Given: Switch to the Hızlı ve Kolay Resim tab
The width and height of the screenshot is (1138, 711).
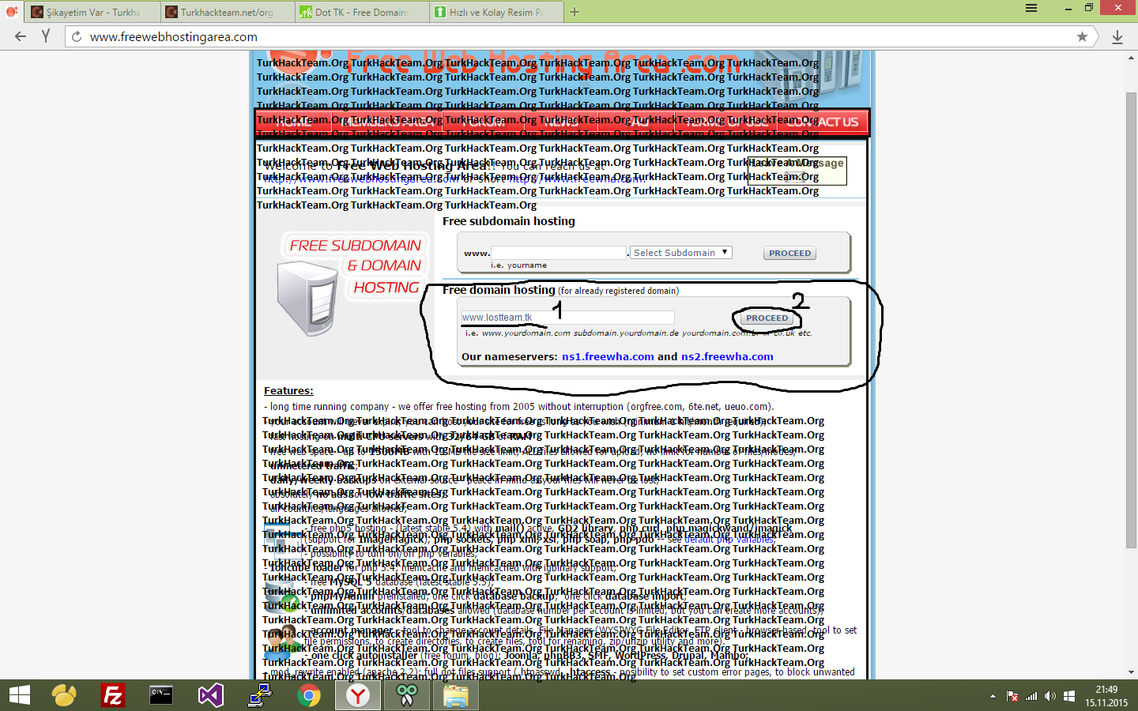Looking at the screenshot, I should pos(496,12).
